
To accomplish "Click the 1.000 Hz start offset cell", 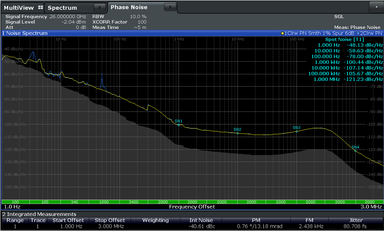I will 71,227.
